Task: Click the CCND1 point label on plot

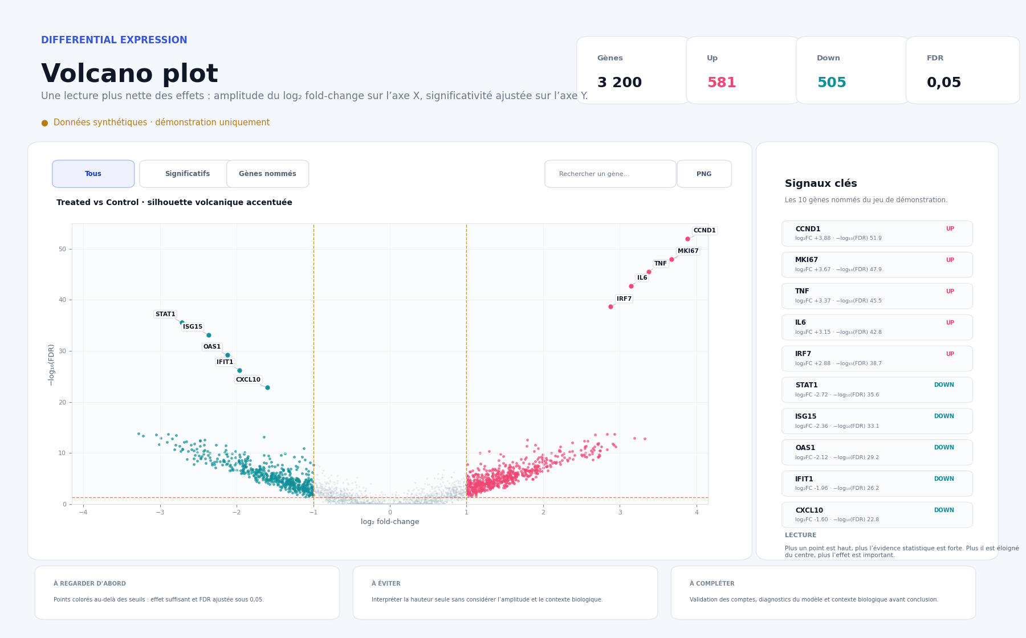Action: (x=705, y=231)
